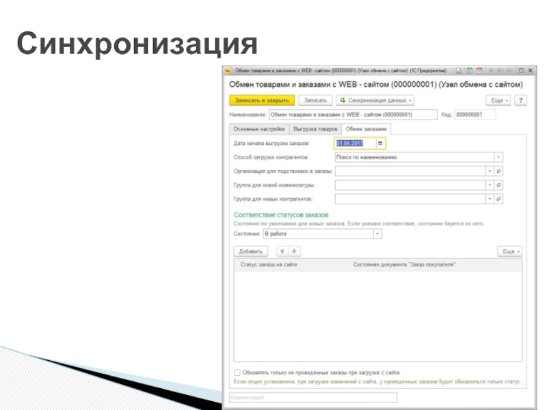Click the Записать и закрыть button
Screen dimensions: 547x410
pos(261,100)
